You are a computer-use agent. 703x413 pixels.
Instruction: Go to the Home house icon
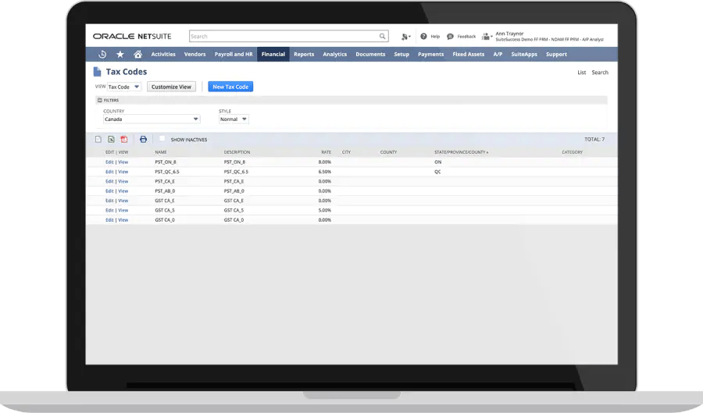click(x=138, y=54)
